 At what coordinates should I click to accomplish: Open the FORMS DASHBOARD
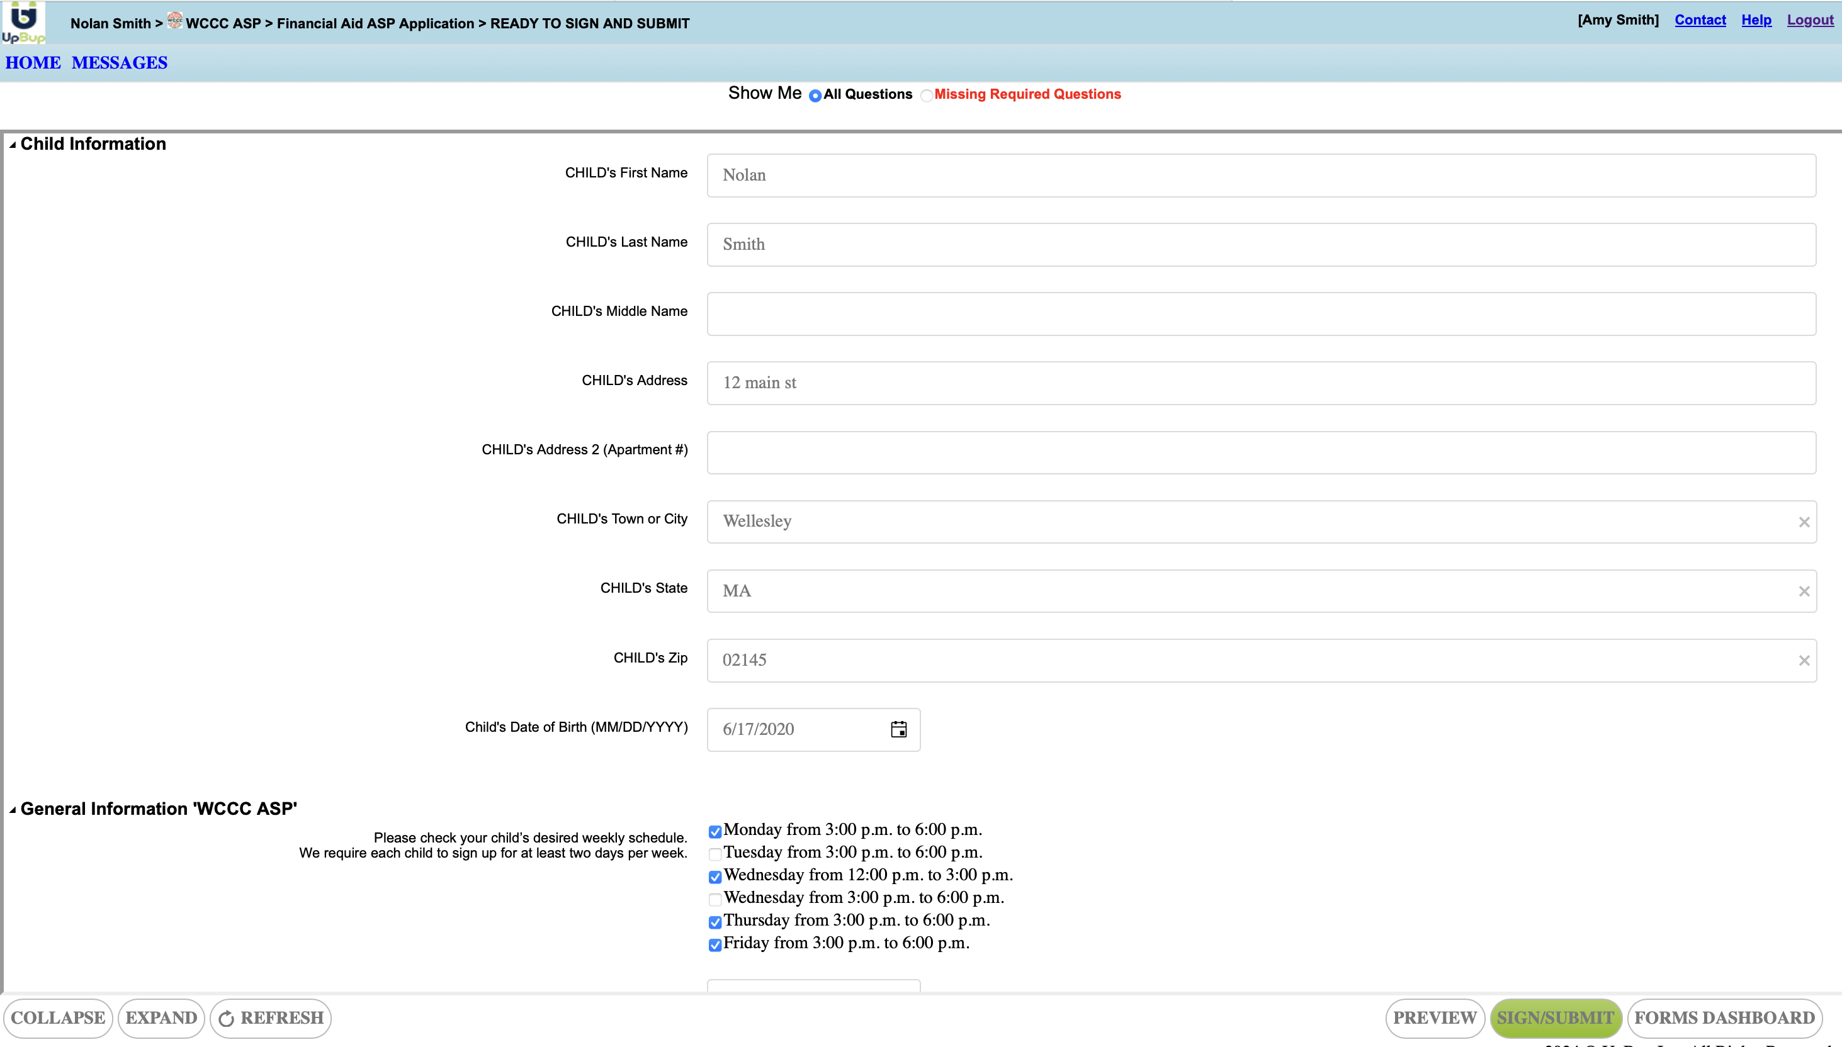(x=1724, y=1017)
